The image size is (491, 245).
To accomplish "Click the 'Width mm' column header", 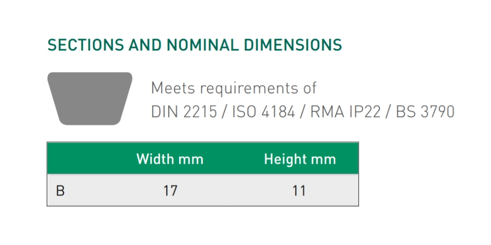I will tap(170, 159).
